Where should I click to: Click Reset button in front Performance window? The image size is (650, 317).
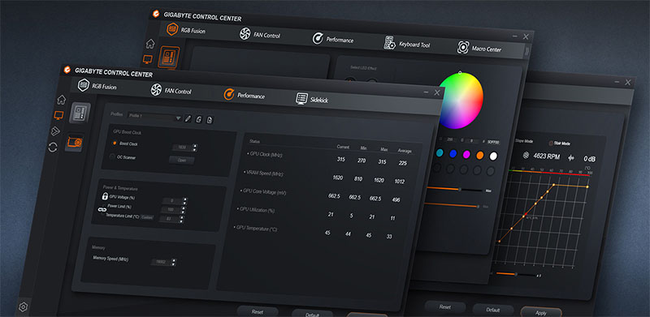[x=258, y=311]
